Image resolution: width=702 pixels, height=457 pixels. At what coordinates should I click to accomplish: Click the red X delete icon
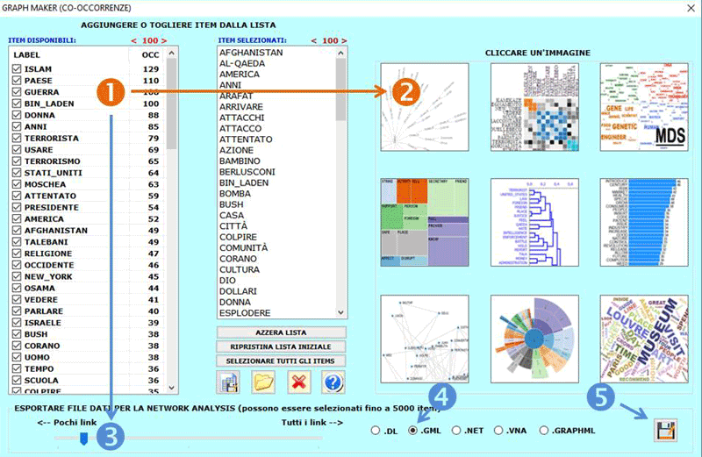coord(298,382)
